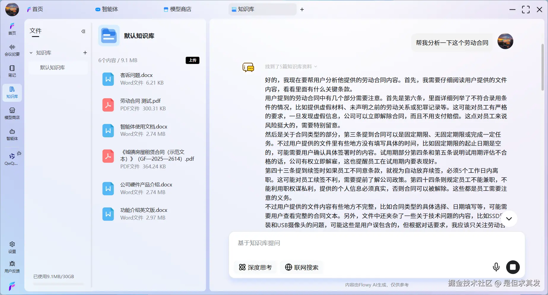
Task: Click the 上传 button to upload files
Action: (x=193, y=60)
